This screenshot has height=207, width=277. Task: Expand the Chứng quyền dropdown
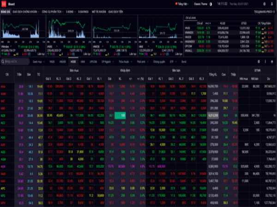click(x=159, y=61)
